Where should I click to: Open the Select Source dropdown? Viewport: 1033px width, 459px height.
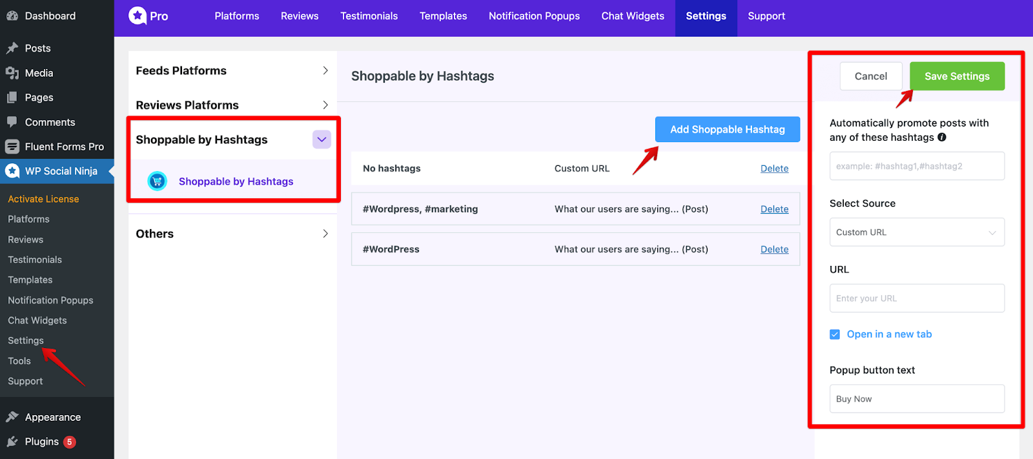point(916,232)
